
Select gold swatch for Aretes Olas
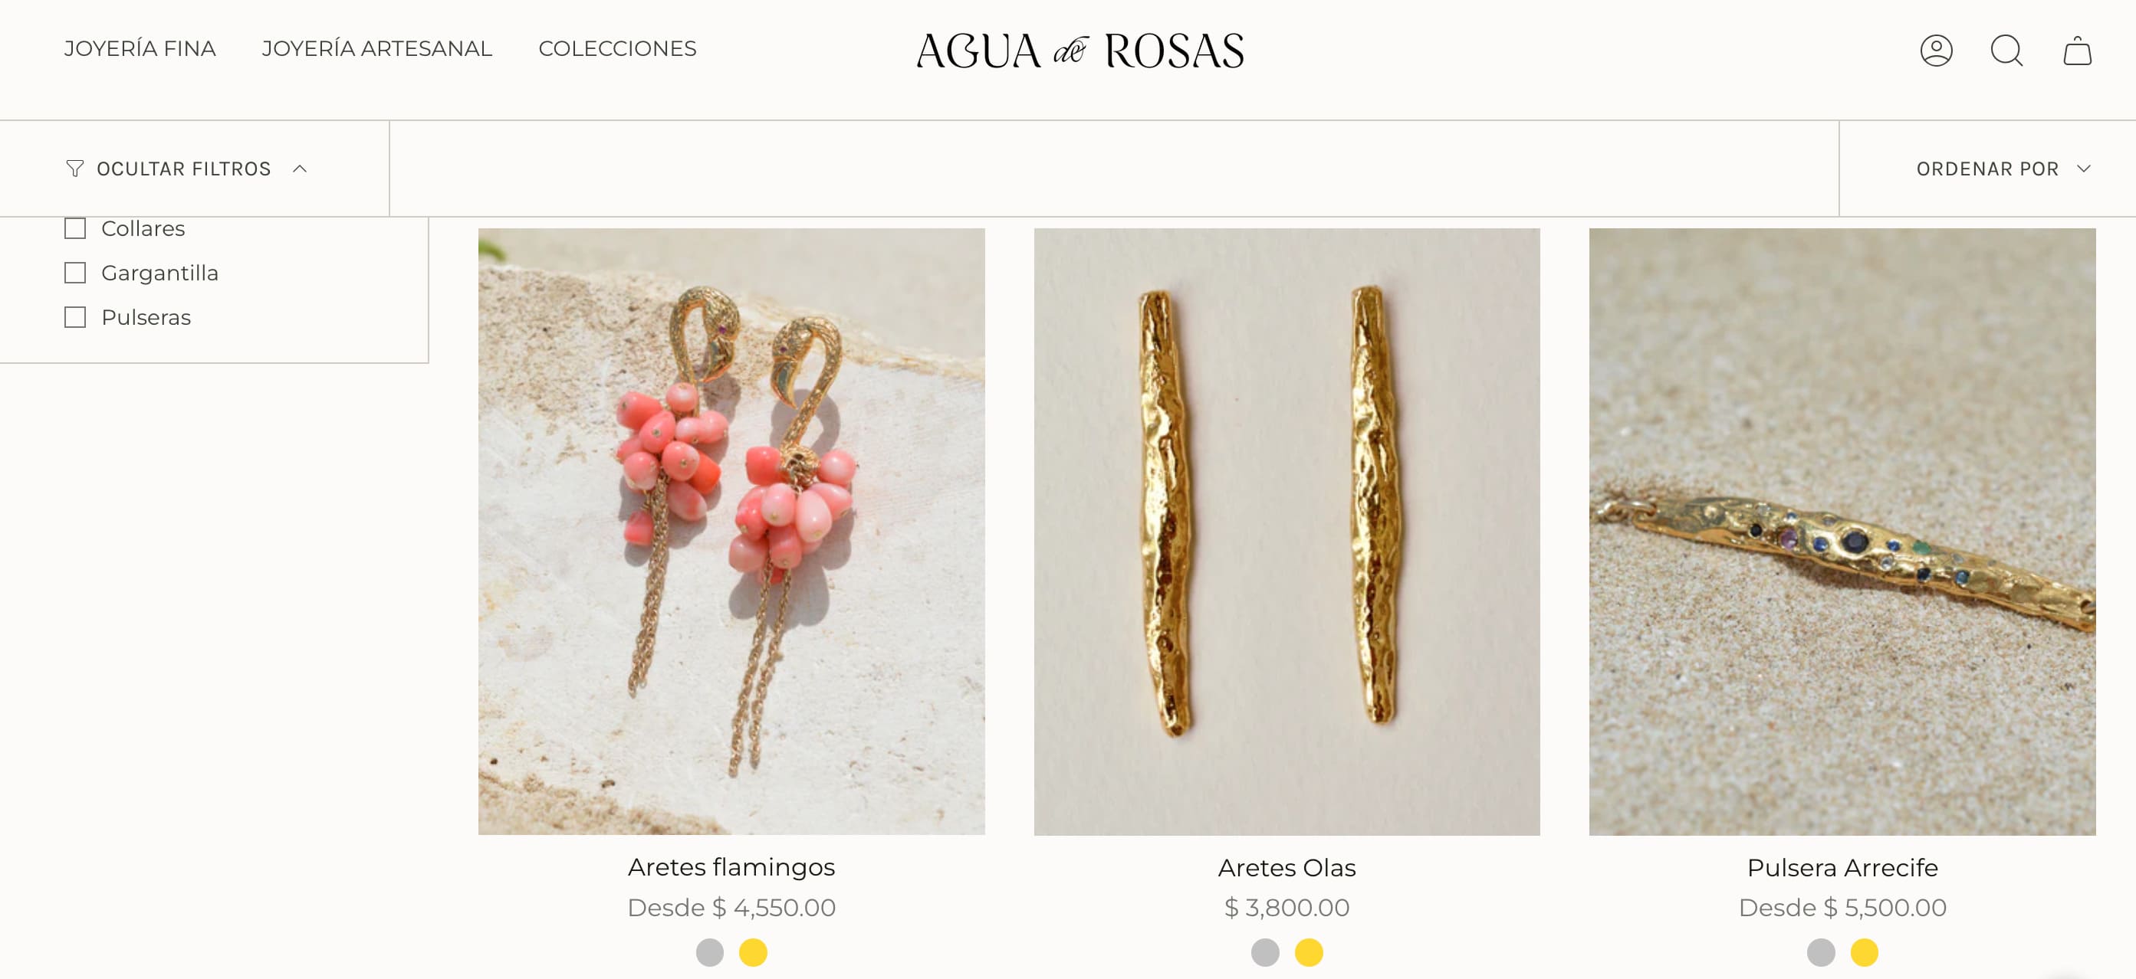[1310, 952]
